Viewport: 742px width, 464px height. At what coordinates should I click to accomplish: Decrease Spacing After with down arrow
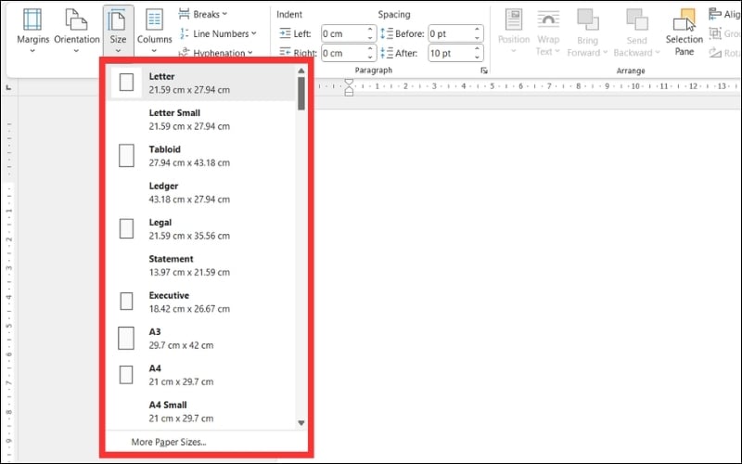tap(478, 58)
